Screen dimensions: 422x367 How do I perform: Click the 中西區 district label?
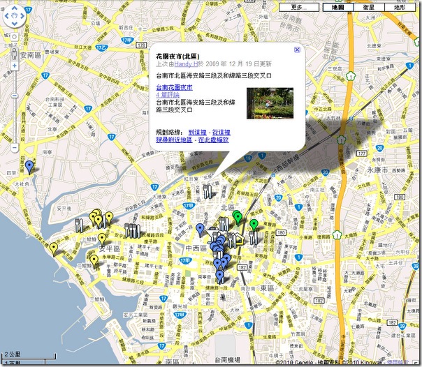pyautogui.click(x=196, y=248)
